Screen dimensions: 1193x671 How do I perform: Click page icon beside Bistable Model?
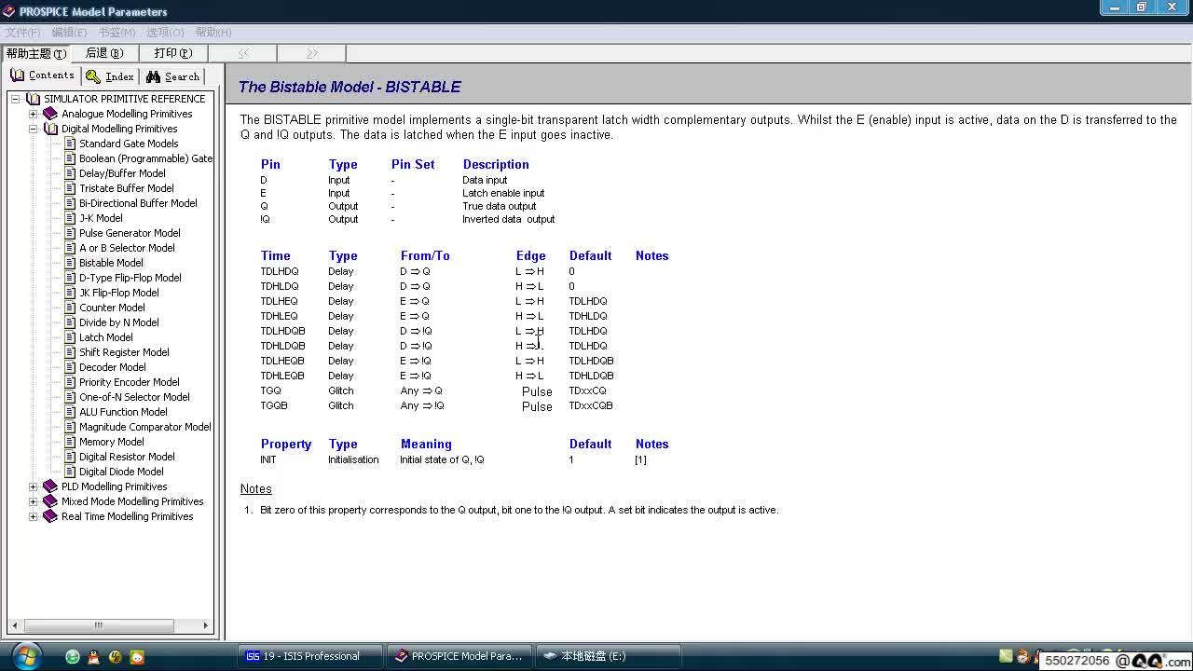[70, 263]
